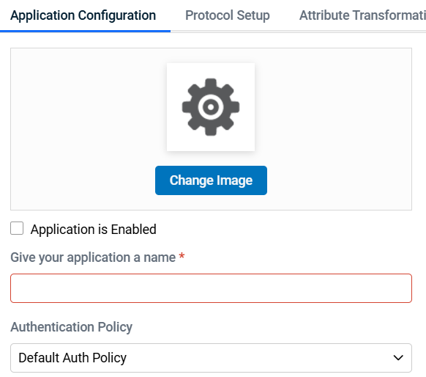Click the red required asterisk marker
Image resolution: width=426 pixels, height=377 pixels.
click(x=182, y=256)
